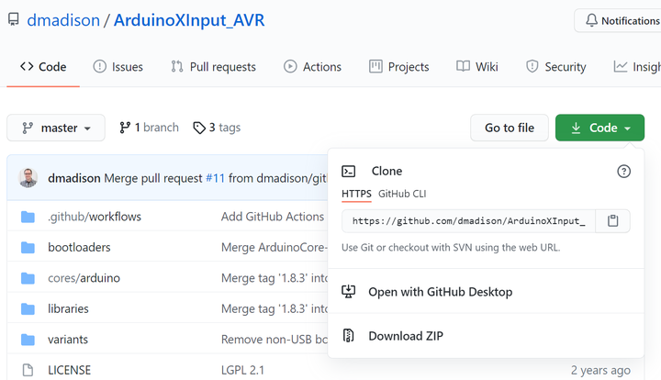Click the Go to file button
This screenshot has height=380, width=661.
(x=510, y=128)
